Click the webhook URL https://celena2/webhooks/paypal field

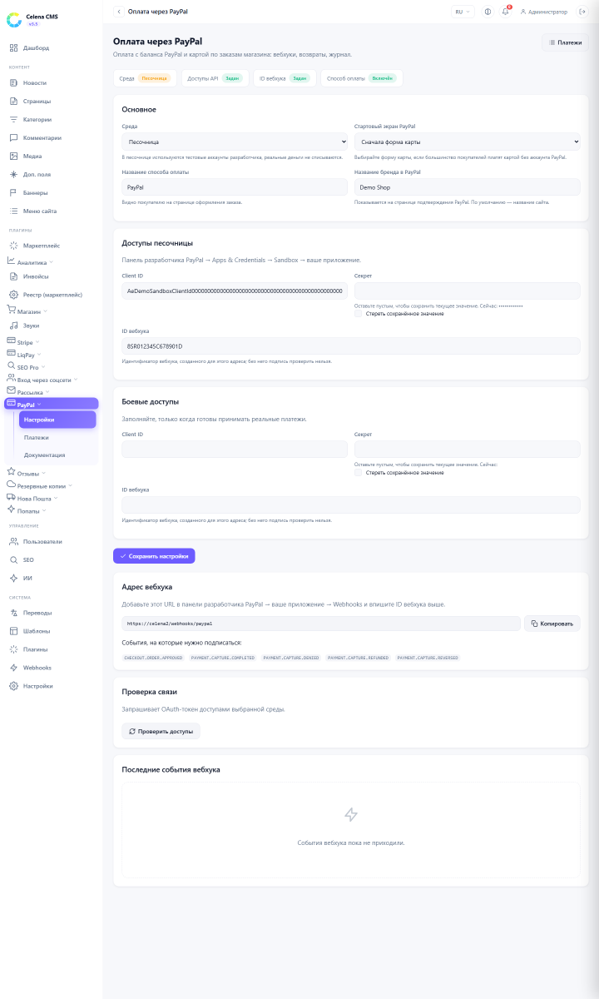point(321,623)
